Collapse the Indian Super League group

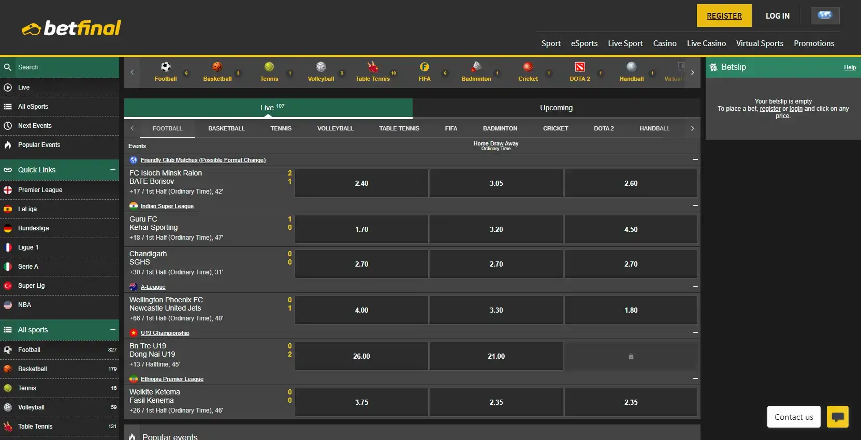coord(695,206)
